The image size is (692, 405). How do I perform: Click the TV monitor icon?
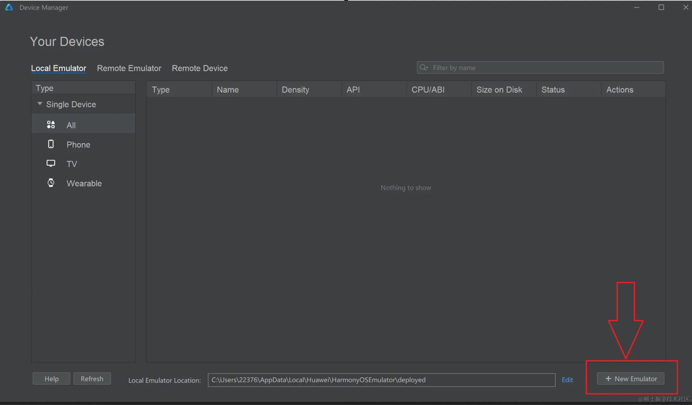tap(51, 163)
